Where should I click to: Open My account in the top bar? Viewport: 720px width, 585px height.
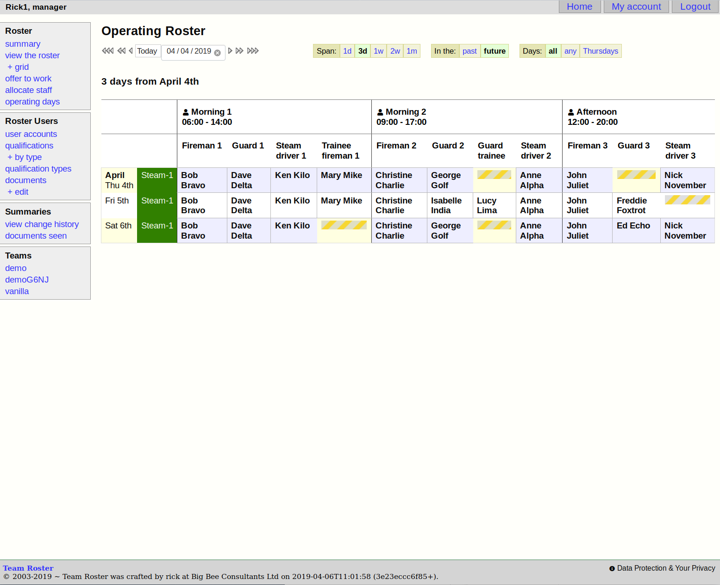(636, 6)
